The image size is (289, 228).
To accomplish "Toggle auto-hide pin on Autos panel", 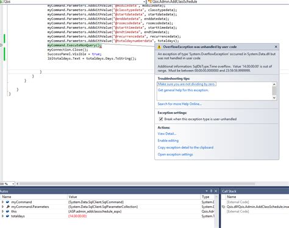I will pos(211,191).
